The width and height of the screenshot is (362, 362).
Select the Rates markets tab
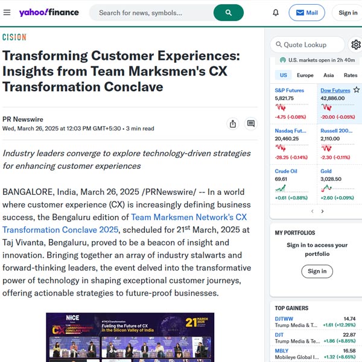point(351,75)
